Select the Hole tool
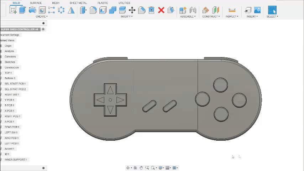Screen dimensions: 304x171 [x=42, y=10]
